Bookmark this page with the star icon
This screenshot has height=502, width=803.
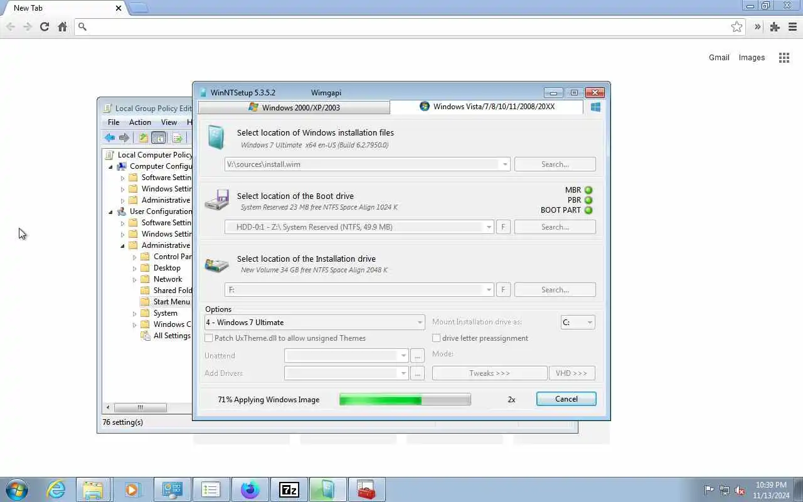[737, 27]
